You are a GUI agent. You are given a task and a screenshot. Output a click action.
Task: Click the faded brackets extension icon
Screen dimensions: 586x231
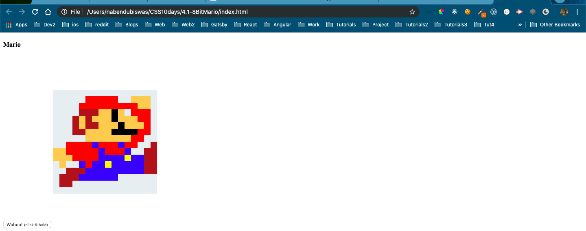pos(428,12)
